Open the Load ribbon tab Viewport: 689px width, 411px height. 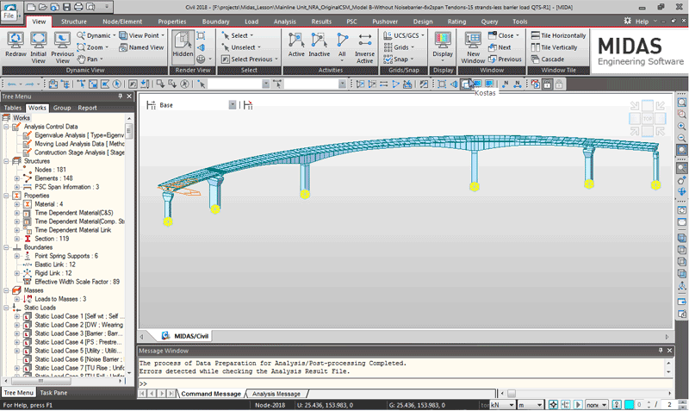251,21
